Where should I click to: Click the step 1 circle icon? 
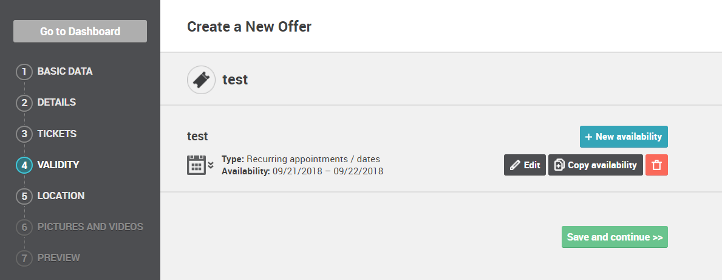tap(24, 72)
